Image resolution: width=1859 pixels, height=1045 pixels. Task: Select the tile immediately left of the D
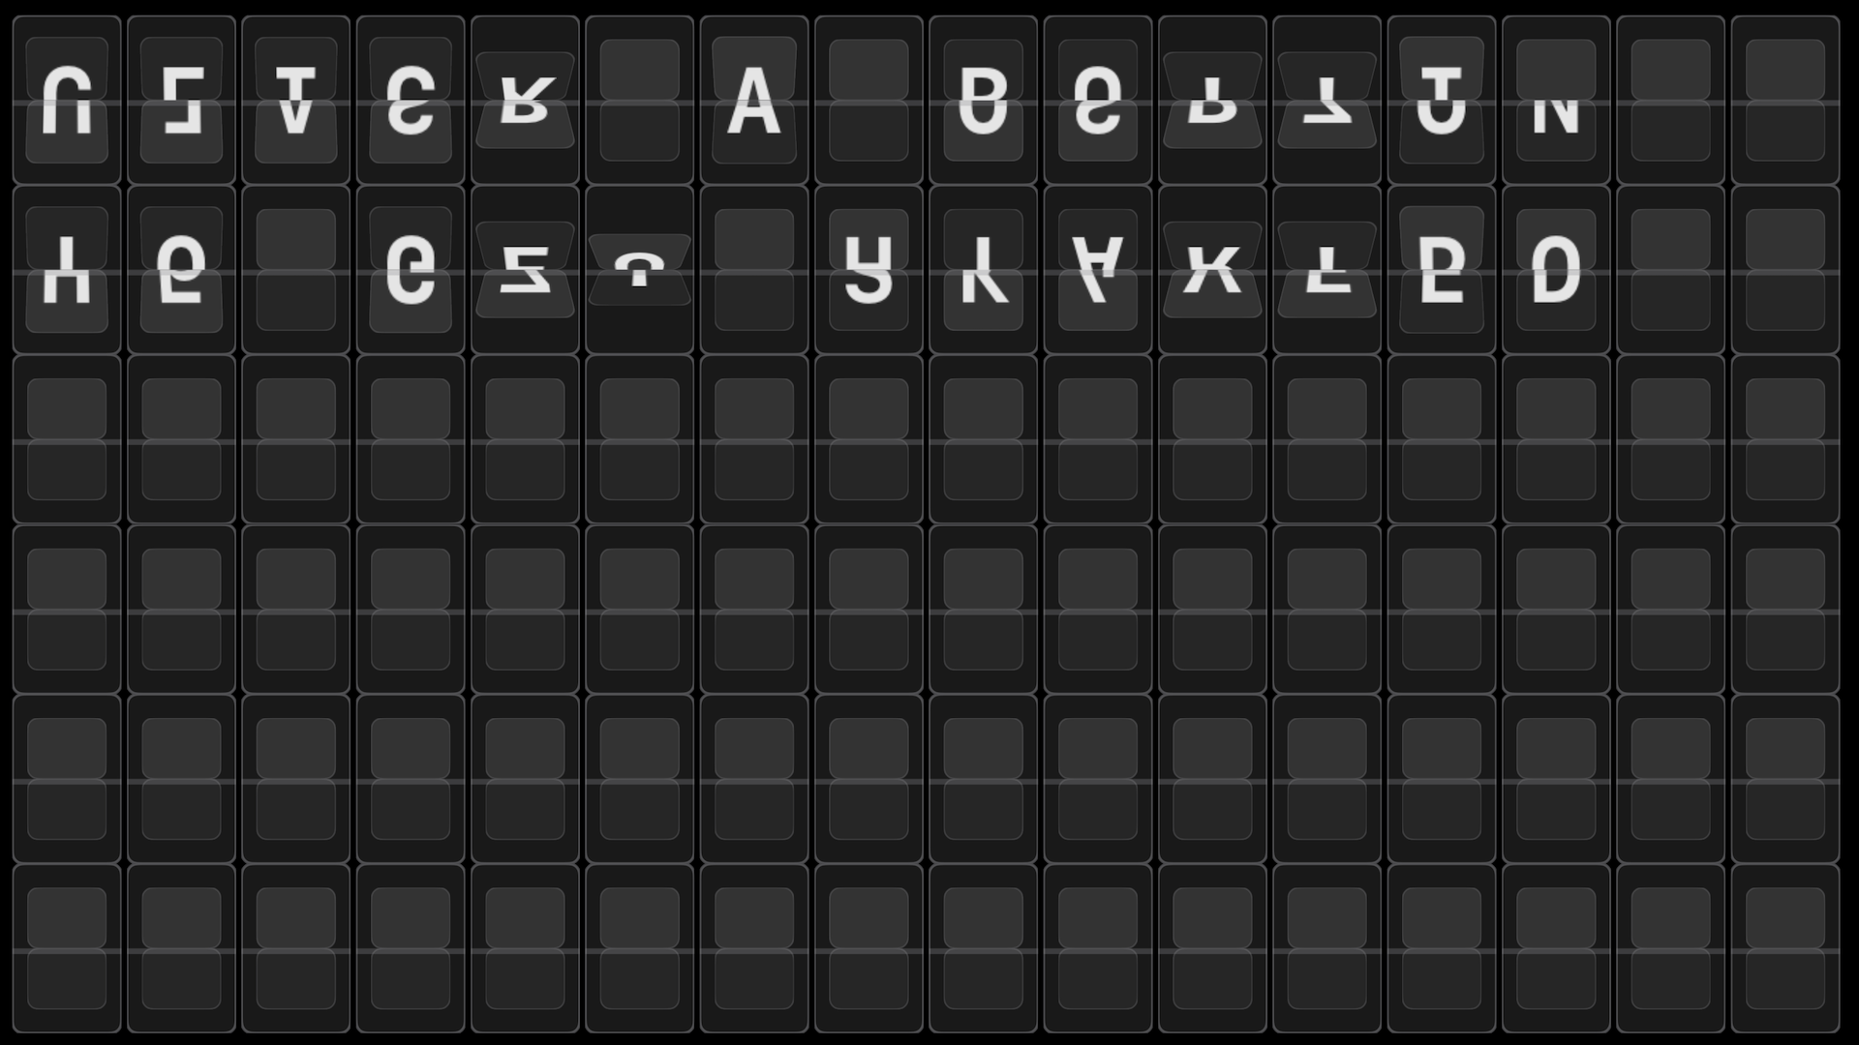tap(1442, 270)
